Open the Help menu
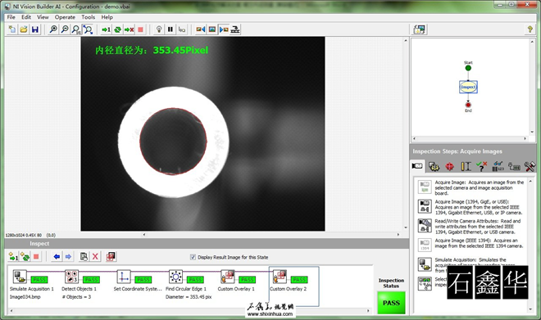The height and width of the screenshot is (320, 541). [x=107, y=17]
